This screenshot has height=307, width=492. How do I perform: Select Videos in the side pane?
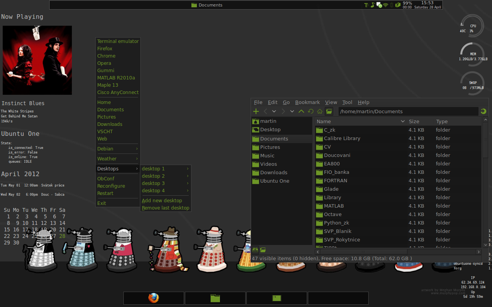(x=282, y=164)
